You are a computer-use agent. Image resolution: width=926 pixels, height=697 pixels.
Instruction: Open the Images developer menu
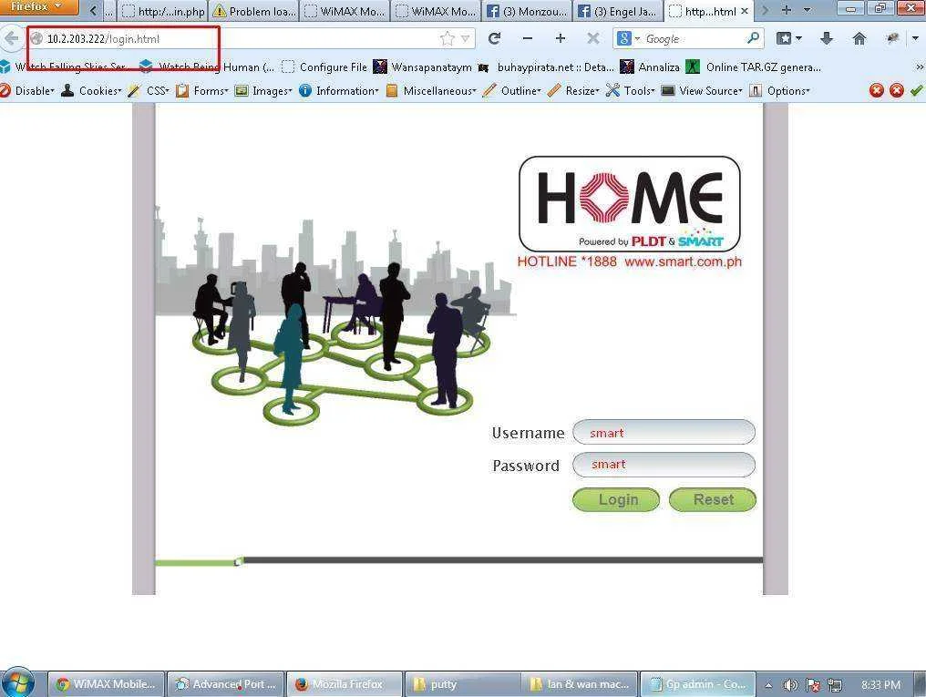pyautogui.click(x=263, y=91)
